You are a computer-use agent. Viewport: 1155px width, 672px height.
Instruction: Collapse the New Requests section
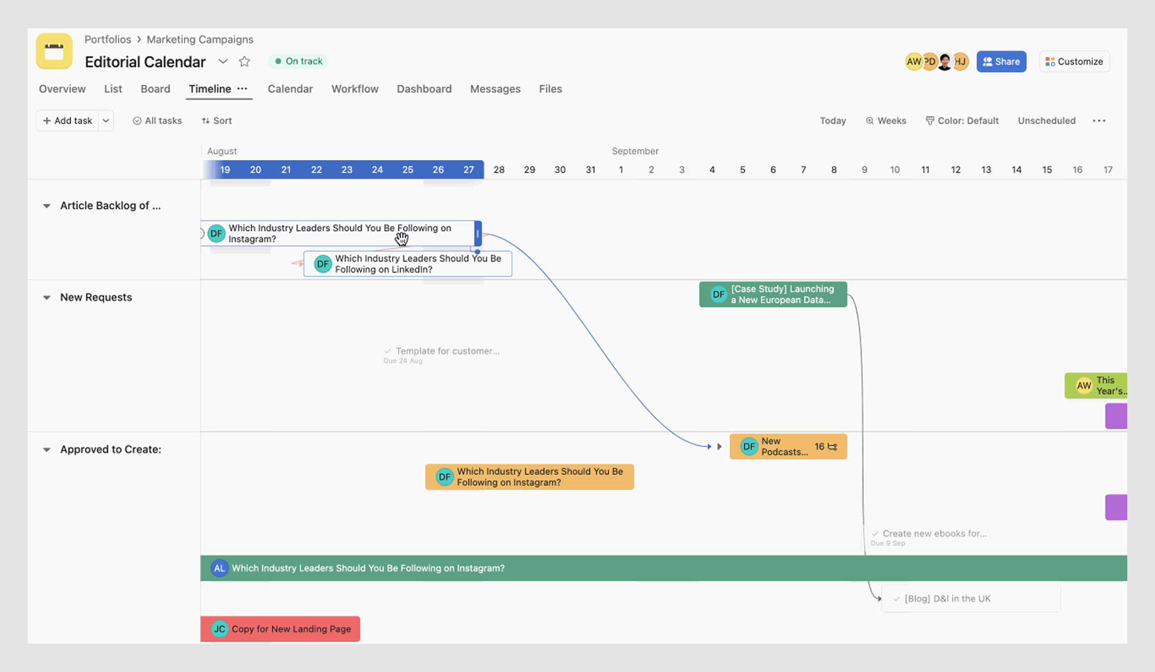coord(47,297)
